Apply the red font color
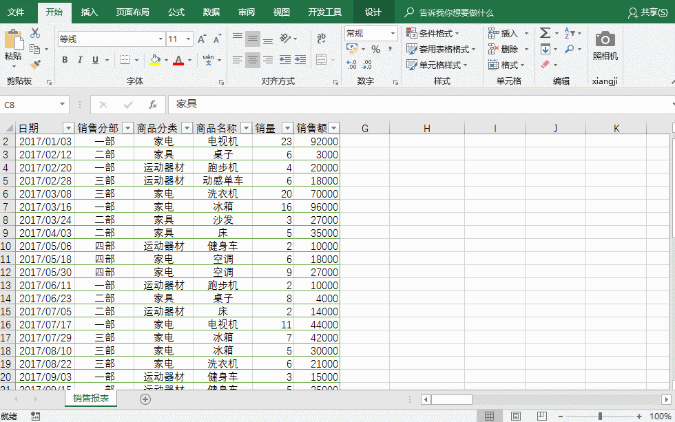This screenshot has width=675, height=422. (178, 60)
